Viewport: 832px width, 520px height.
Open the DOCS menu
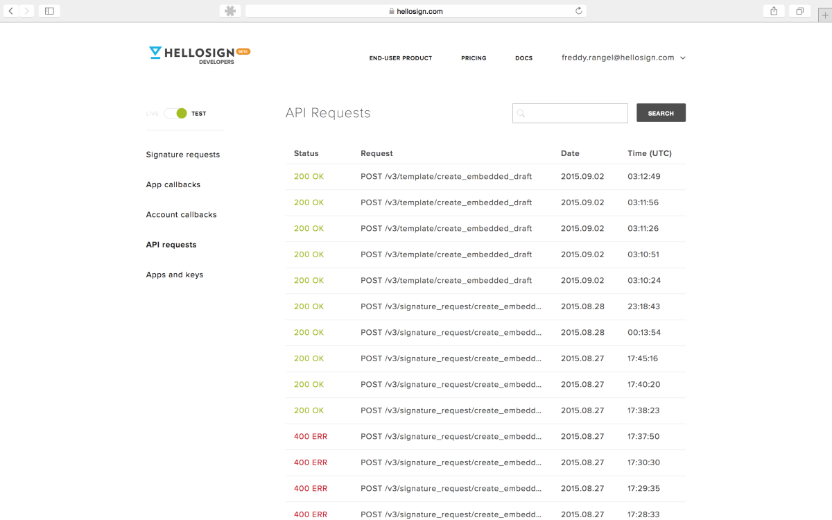pyautogui.click(x=523, y=58)
